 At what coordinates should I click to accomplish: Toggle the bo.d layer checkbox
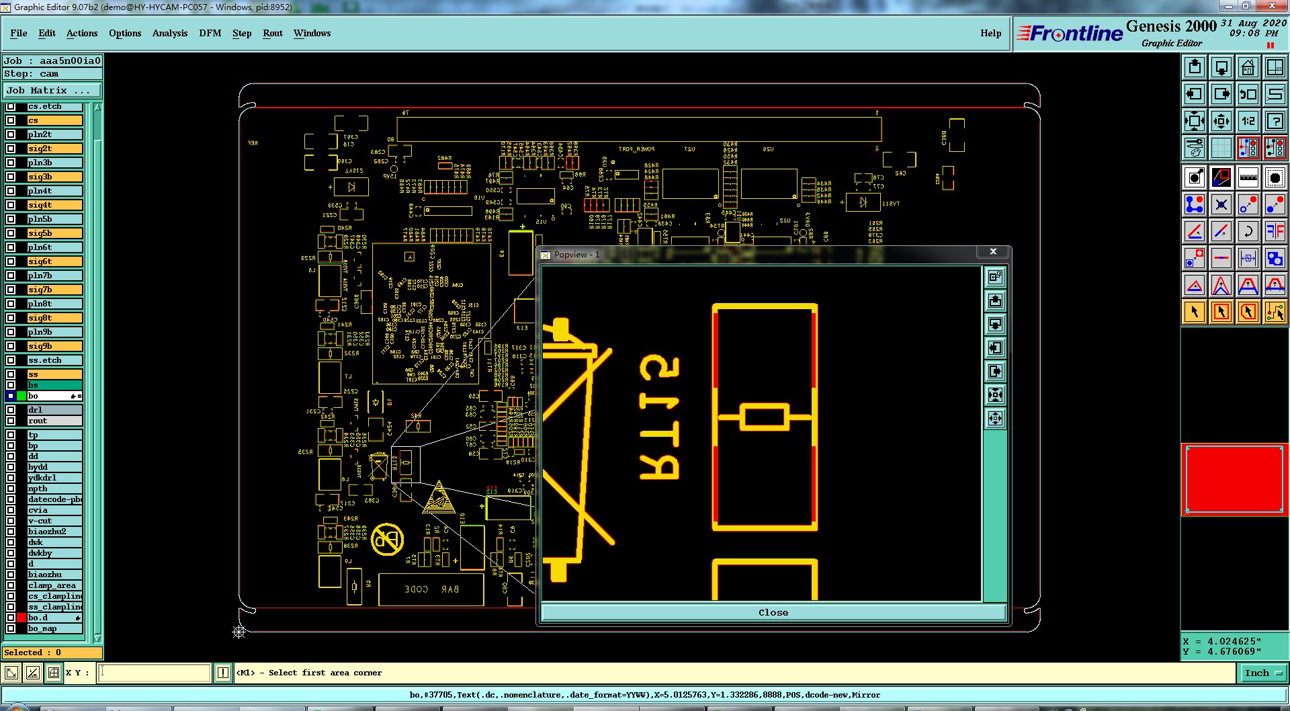11,618
